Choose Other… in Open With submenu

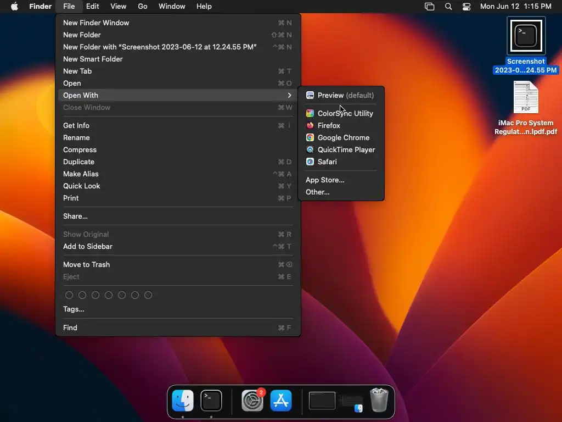[x=341, y=192]
